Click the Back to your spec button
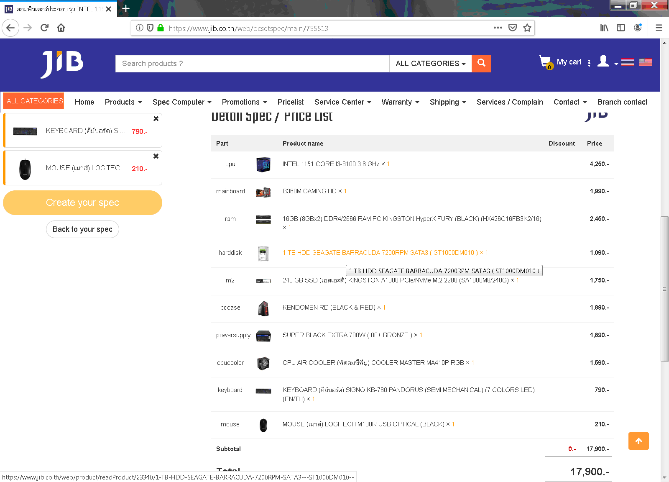 [x=82, y=229]
